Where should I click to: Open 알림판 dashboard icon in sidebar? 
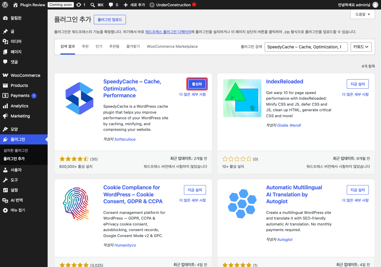pyautogui.click(x=5, y=18)
